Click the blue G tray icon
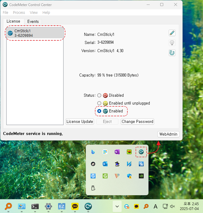Image resolution: width=203 pixels, height=213 pixels. click(93, 176)
